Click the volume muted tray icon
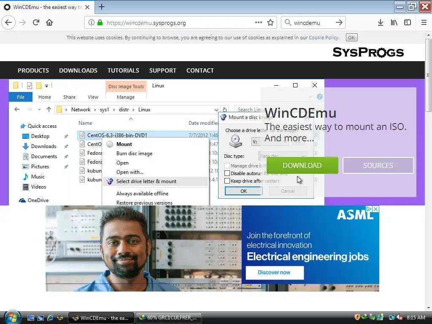The height and width of the screenshot is (324, 432). click(x=399, y=317)
